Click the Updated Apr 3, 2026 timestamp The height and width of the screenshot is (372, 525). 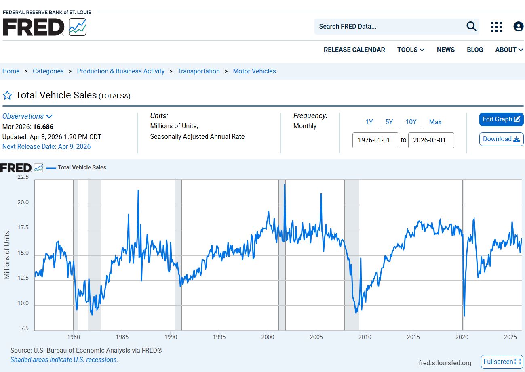[52, 137]
